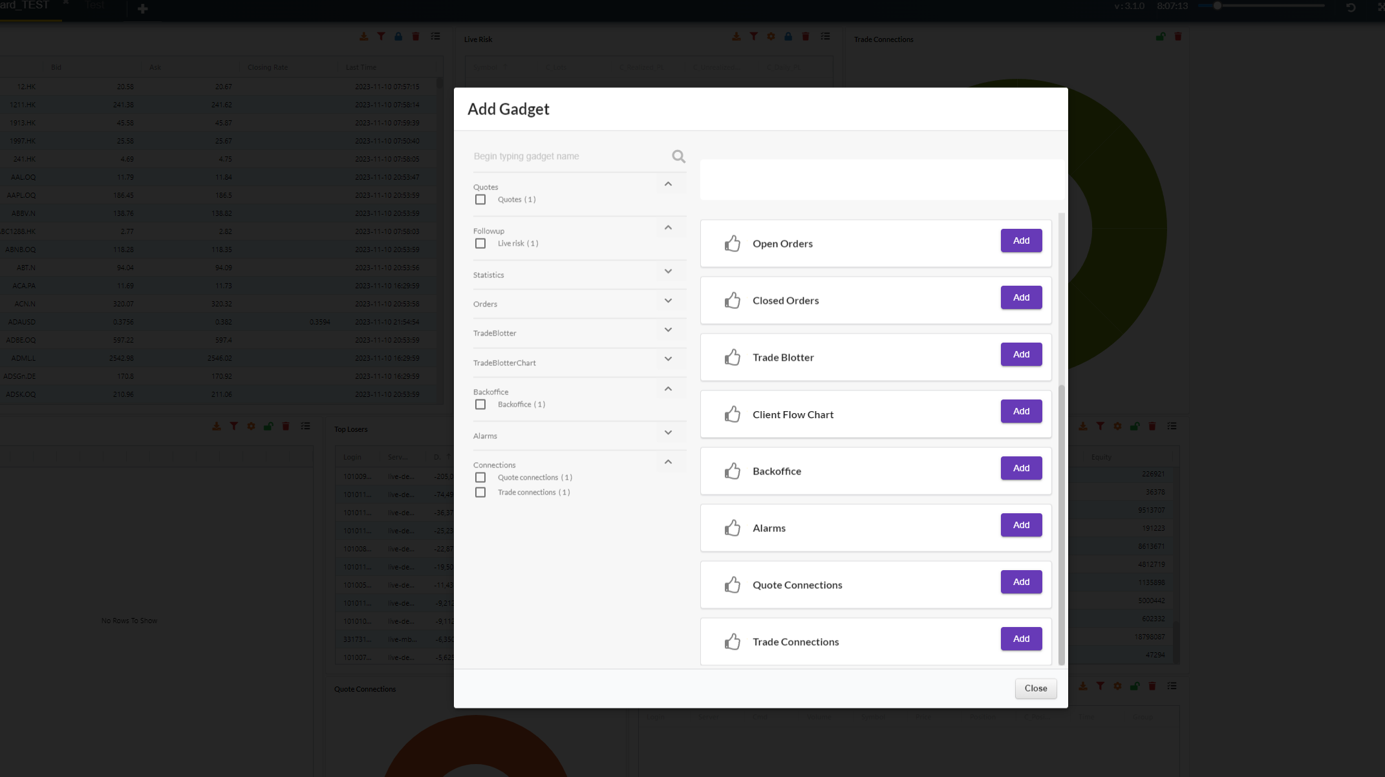Collapse the Connections category
This screenshot has width=1385, height=777.
click(668, 462)
